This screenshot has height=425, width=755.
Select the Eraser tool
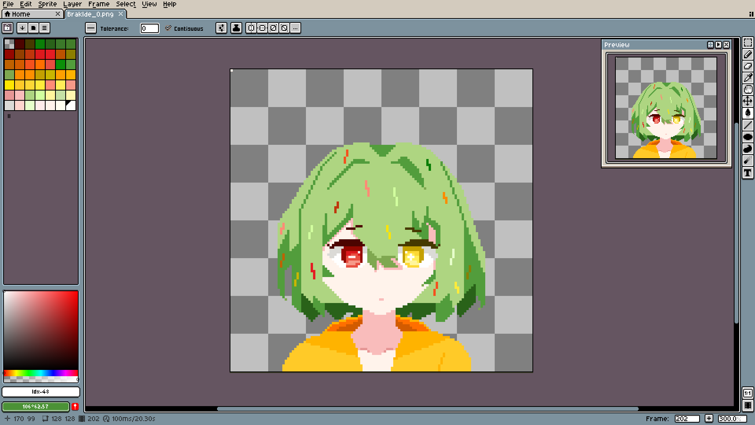pos(748,66)
